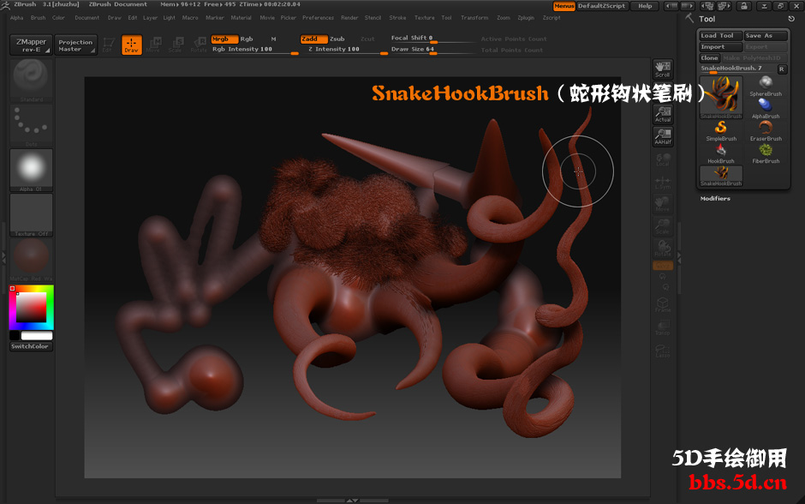Click the Clone button

[709, 58]
